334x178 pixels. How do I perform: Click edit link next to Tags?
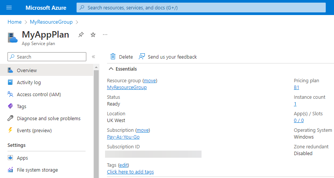click(123, 165)
